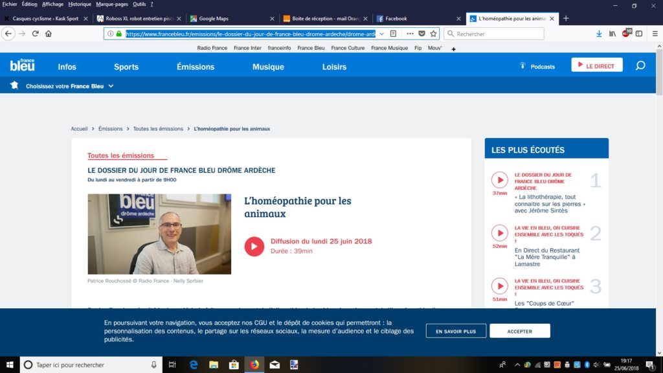
Task: Open the Outils menu
Action: pyautogui.click(x=139, y=5)
